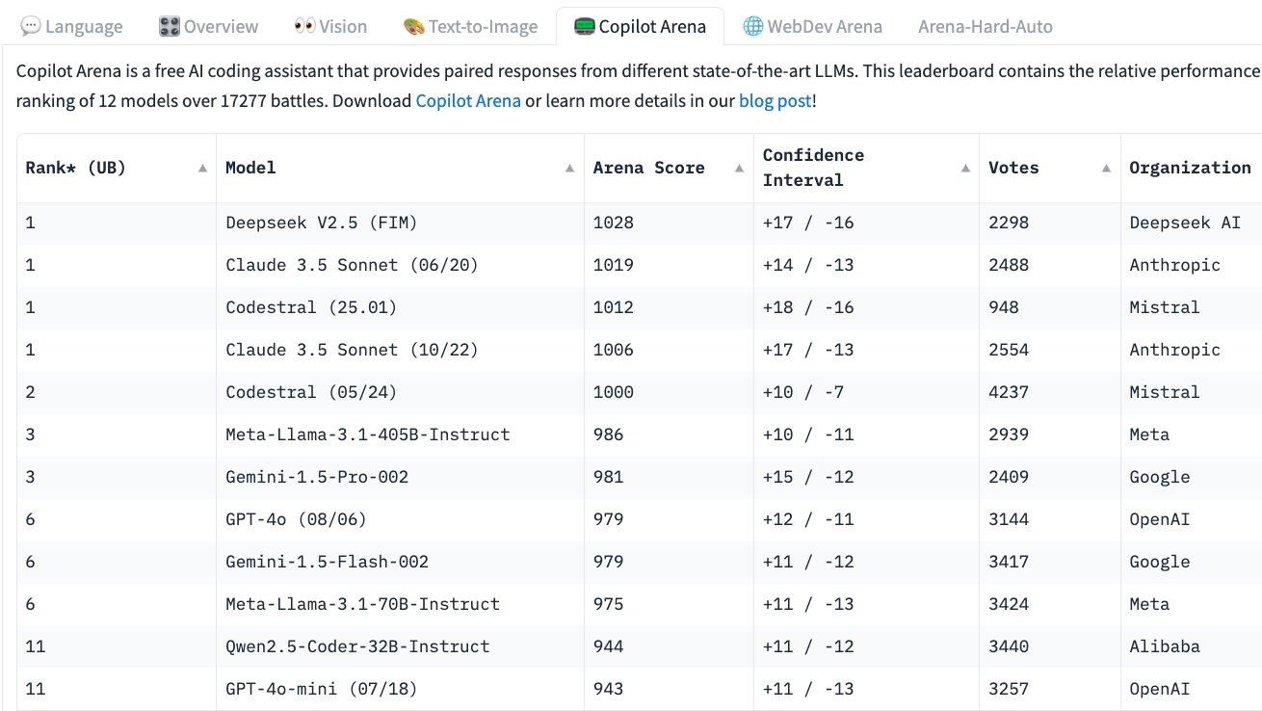
Task: Click the confidence interval +10 / -7
Action: [x=803, y=392]
